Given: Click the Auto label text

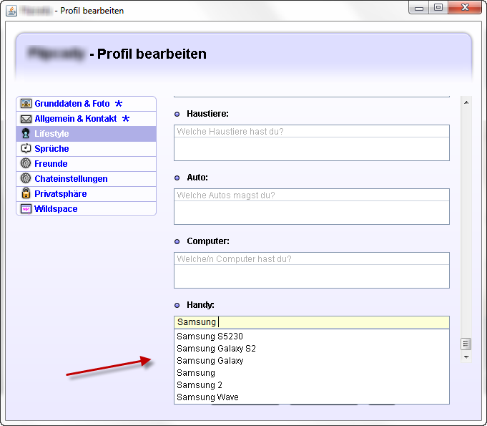Looking at the screenshot, I should tap(197, 178).
